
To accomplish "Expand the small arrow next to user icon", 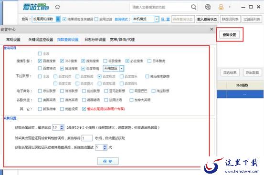I will [230, 7].
